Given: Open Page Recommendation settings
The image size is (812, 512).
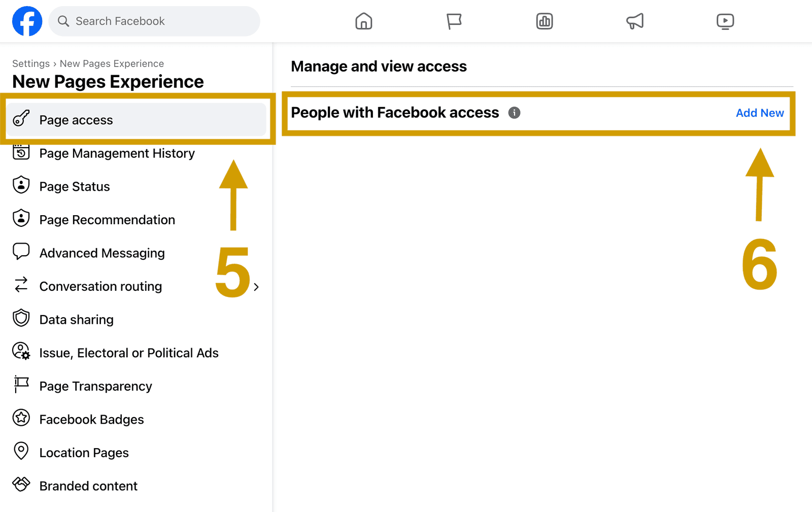Looking at the screenshot, I should [x=107, y=220].
